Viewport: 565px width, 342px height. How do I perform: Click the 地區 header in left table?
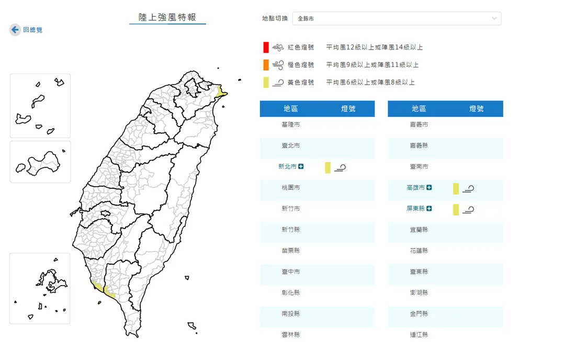coord(290,109)
